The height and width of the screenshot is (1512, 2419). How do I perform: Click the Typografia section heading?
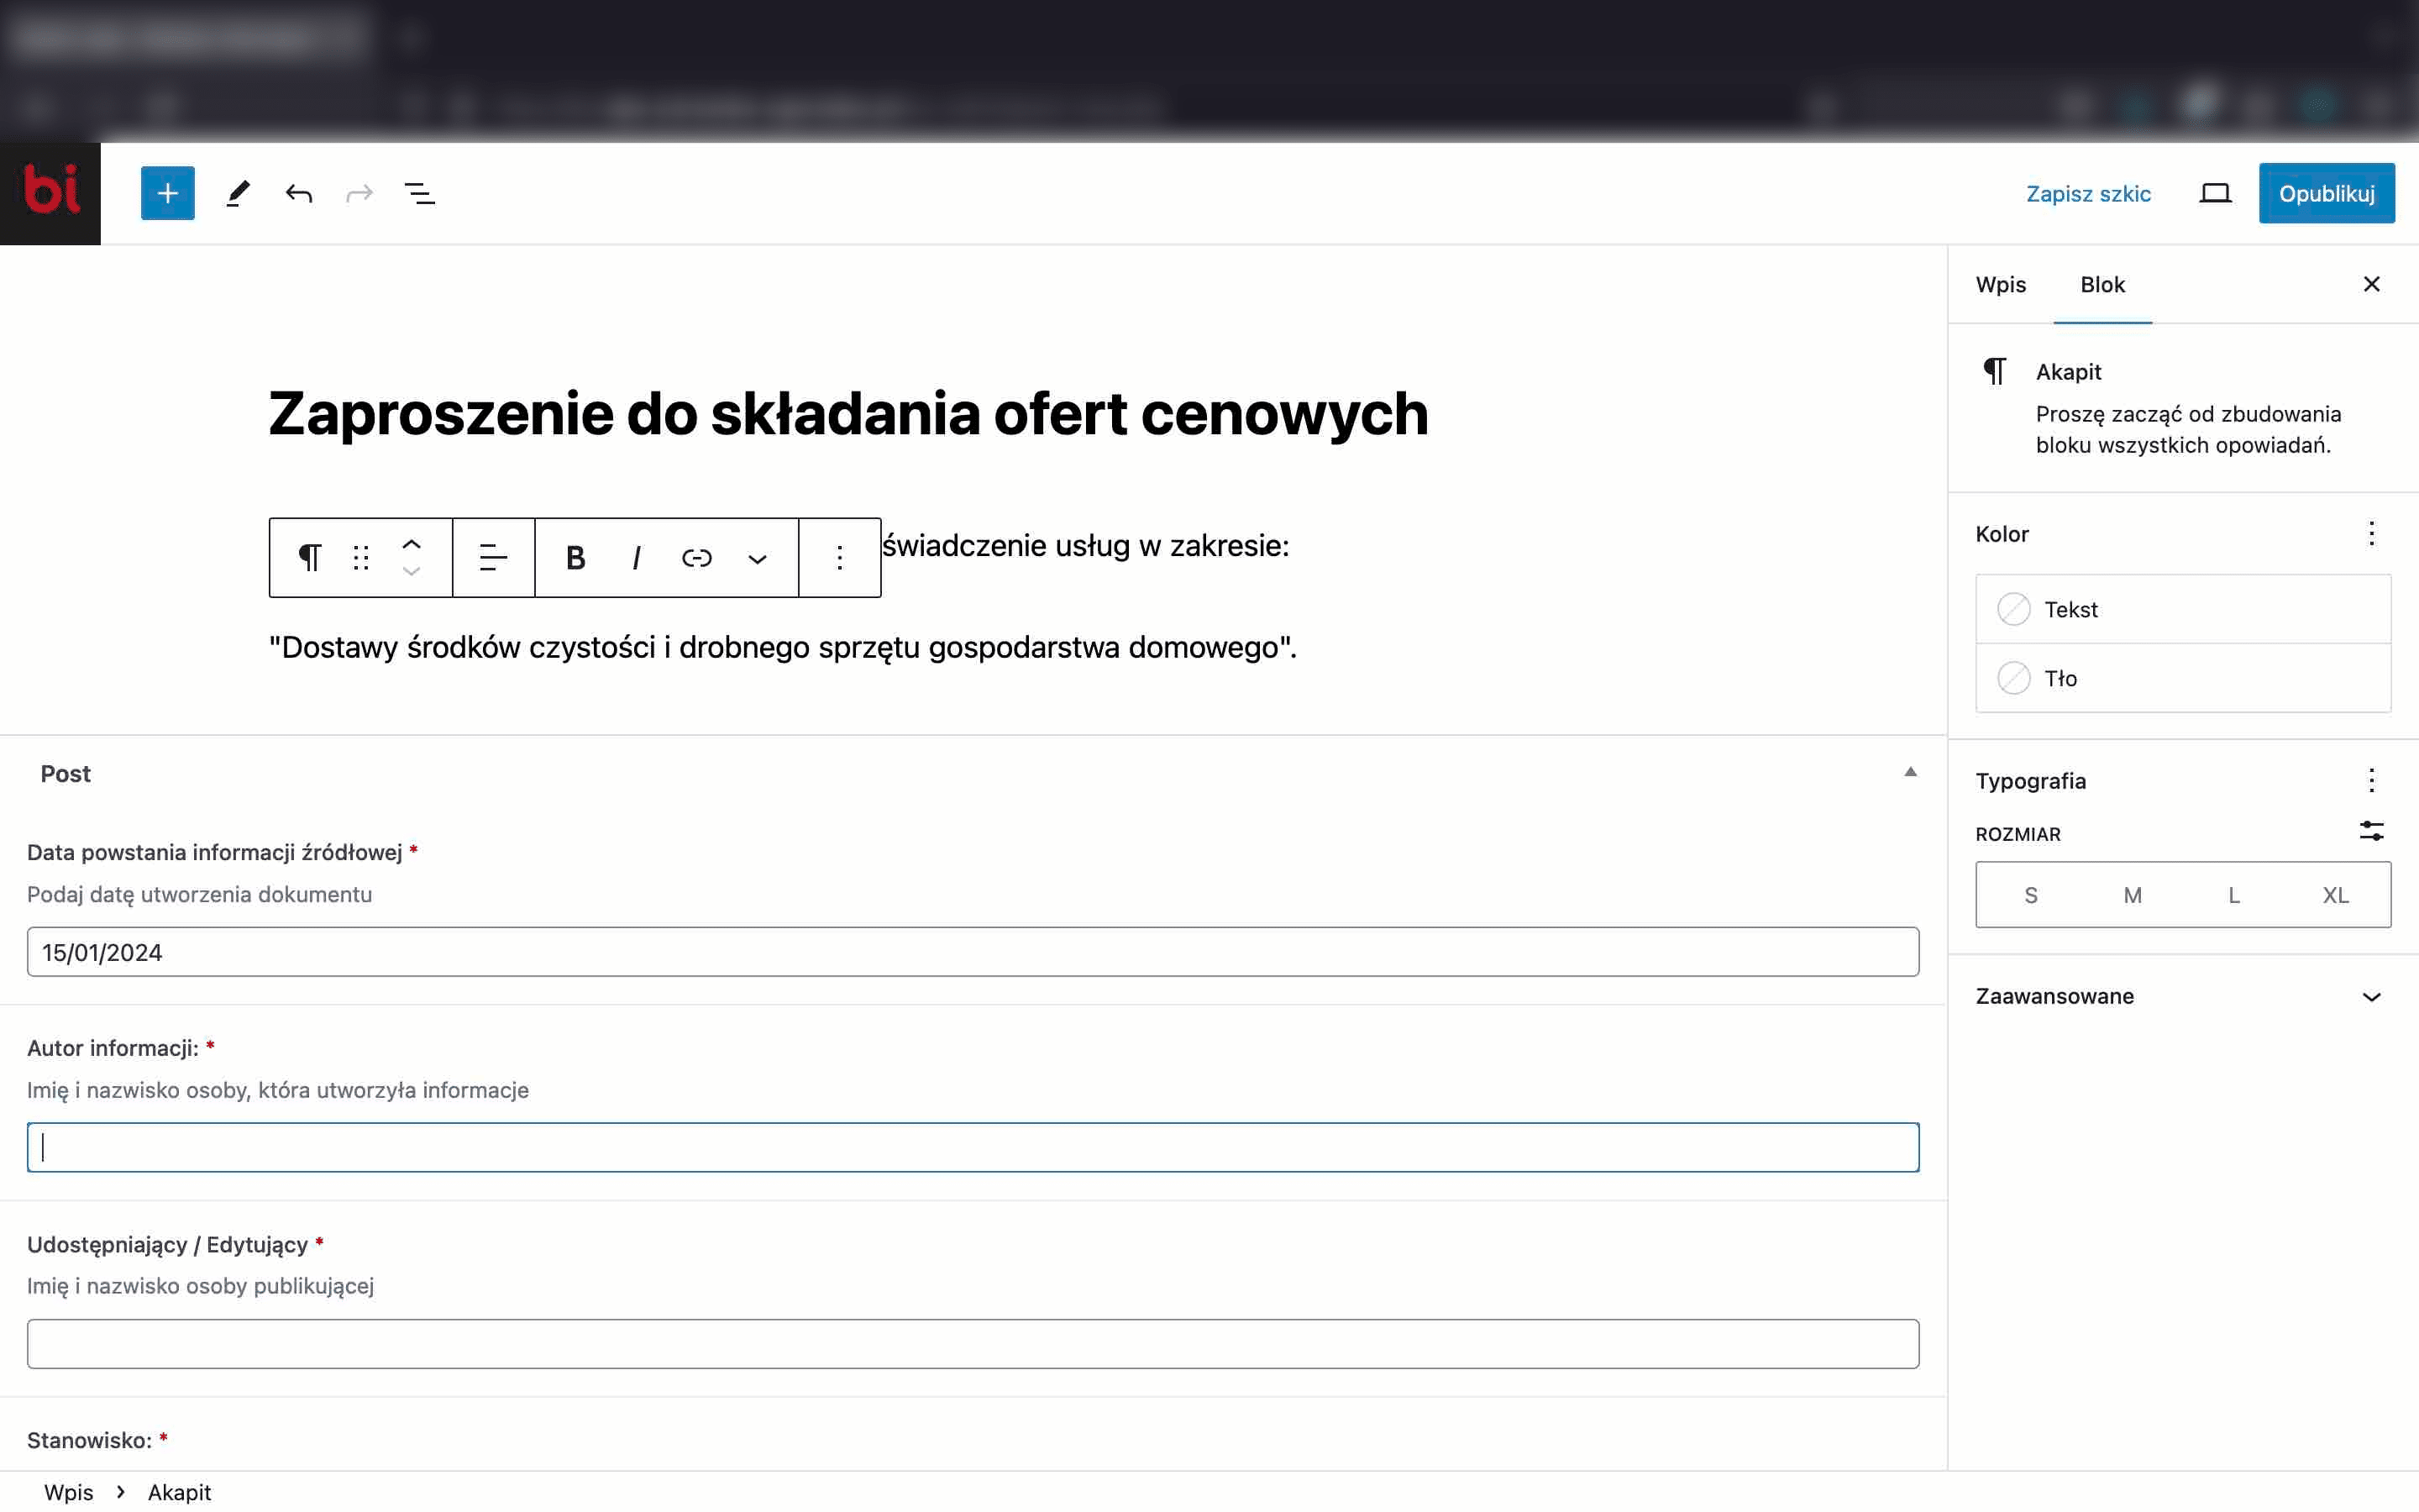click(2030, 781)
